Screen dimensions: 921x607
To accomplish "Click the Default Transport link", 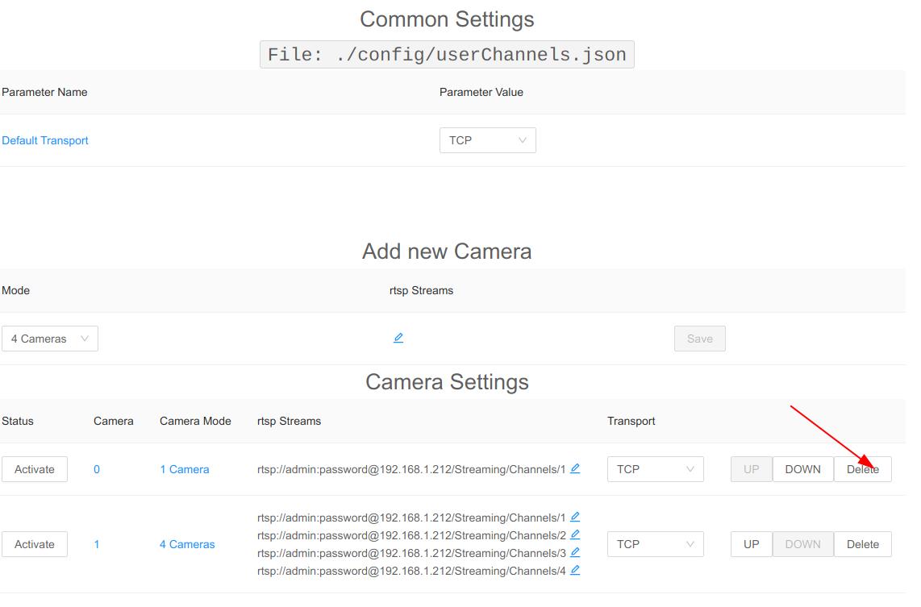I will click(x=45, y=140).
